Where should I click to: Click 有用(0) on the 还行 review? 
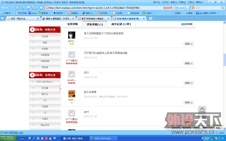(188, 83)
